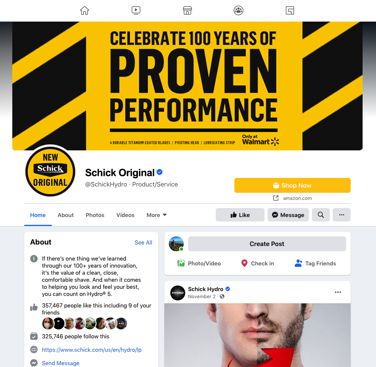This screenshot has height=367, width=376.
Task: Click the yellow Shop Now button
Action: (x=292, y=185)
